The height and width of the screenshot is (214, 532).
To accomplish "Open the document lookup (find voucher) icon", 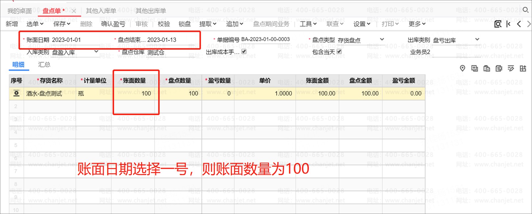I will [x=498, y=24].
